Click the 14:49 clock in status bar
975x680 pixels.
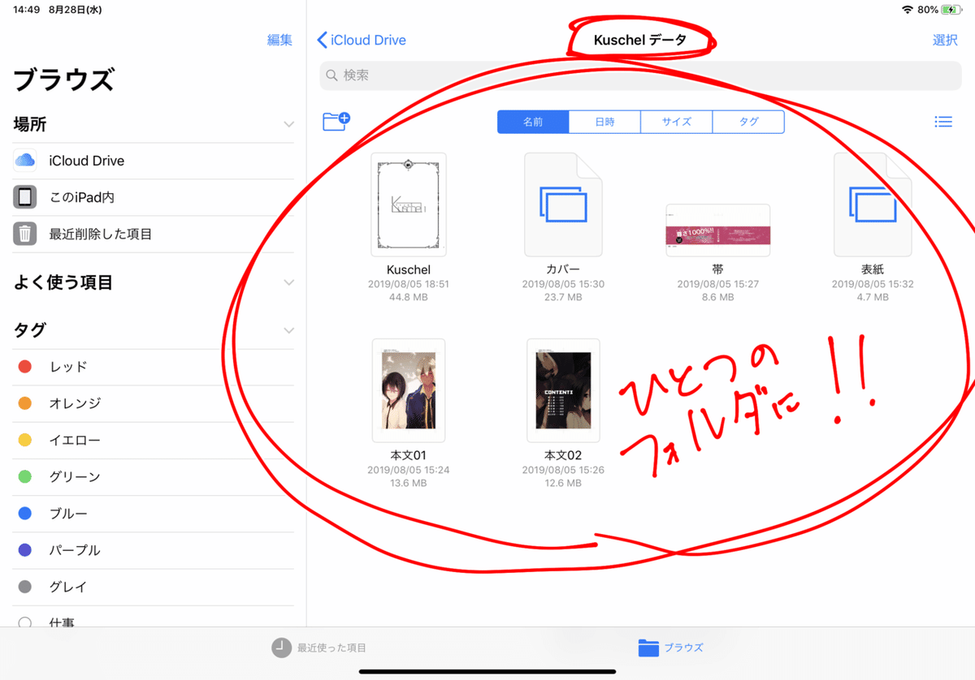coord(27,10)
